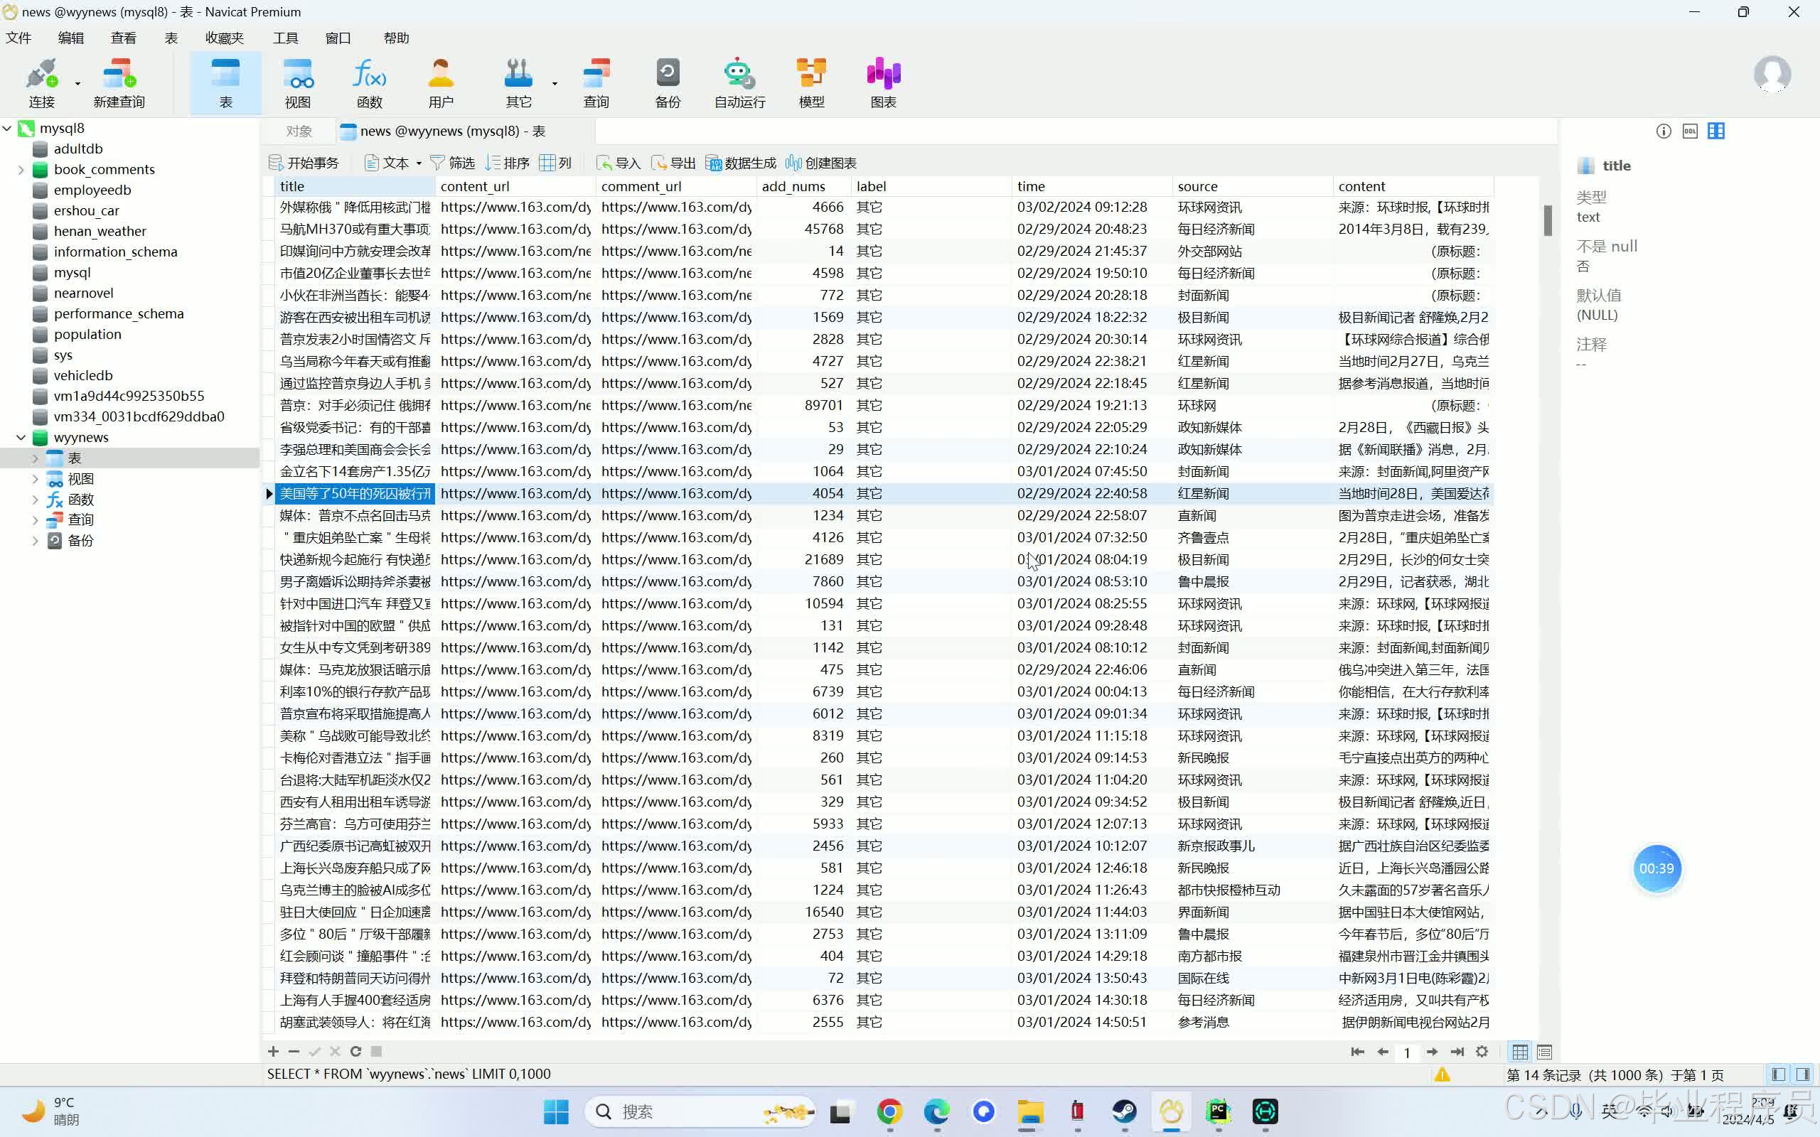Screen dimensions: 1820x1137
Task: Click the vertical scrollbar thumb of table
Action: [x=1547, y=220]
